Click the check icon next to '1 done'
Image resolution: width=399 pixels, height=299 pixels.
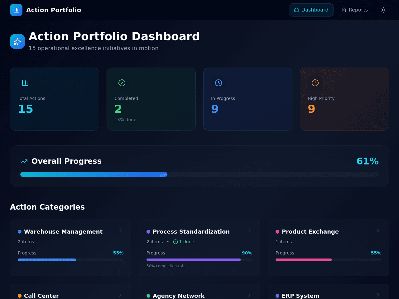[x=175, y=242]
